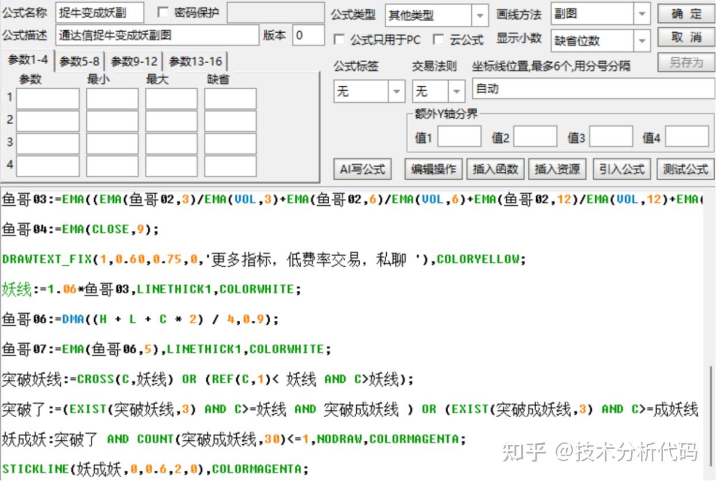Viewport: 716px width, 481px height.
Task: Click the 鱼哥06:=DMA code line
Action: 140,319
